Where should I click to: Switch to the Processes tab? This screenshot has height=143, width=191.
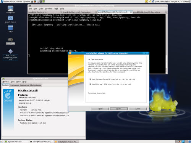14,85
